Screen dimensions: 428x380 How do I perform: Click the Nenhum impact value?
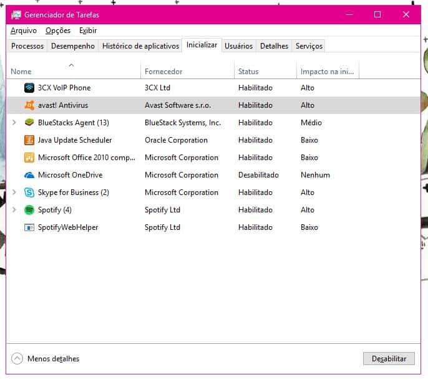click(315, 175)
